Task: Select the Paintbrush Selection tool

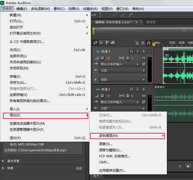Action: point(123,15)
